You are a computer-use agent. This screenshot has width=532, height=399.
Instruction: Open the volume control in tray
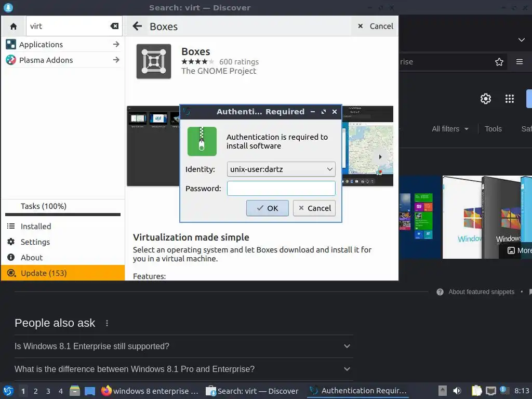pos(457,391)
